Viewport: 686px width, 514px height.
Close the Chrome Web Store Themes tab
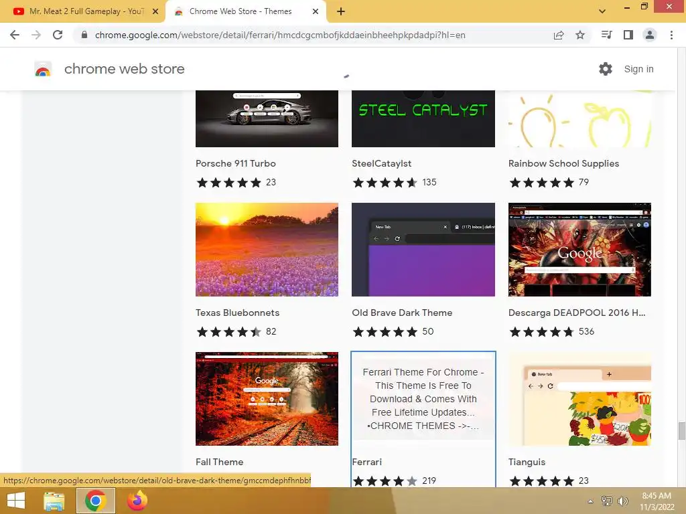[x=316, y=12]
